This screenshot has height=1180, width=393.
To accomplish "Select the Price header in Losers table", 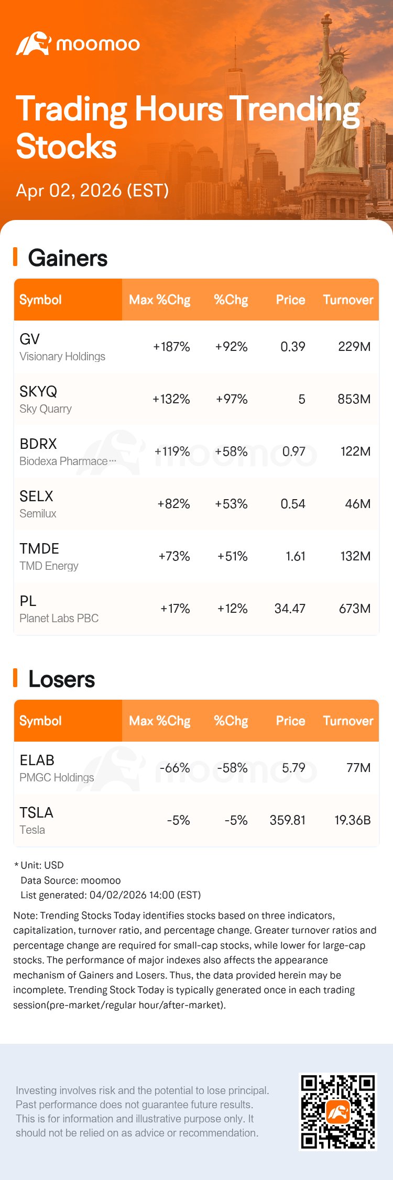I will (x=290, y=721).
